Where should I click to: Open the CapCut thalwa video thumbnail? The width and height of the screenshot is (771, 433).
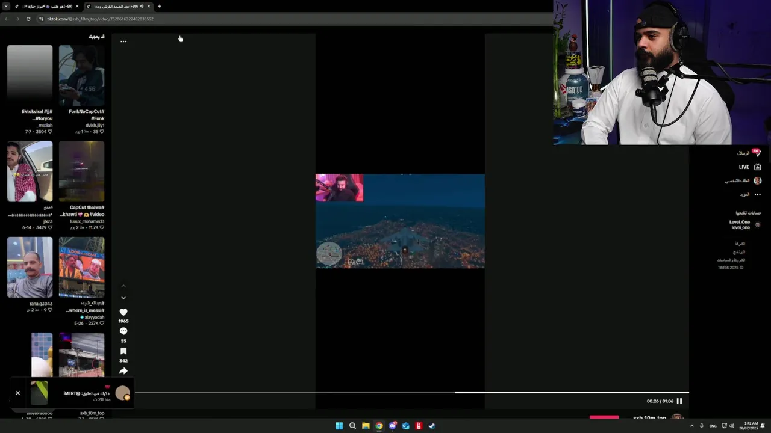(81, 171)
